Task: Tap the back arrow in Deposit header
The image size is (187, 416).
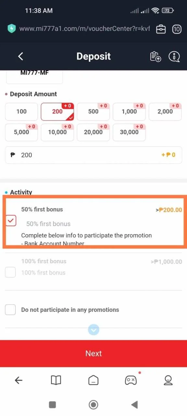Action: point(20,56)
